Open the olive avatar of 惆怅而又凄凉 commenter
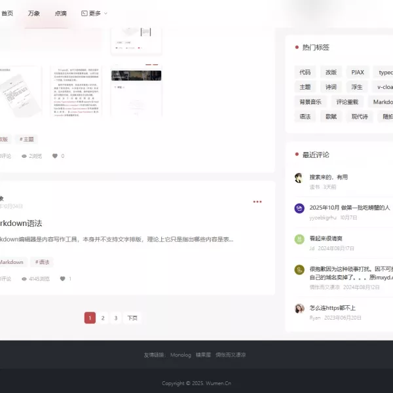Screen dimensions: 393x393 point(299,270)
